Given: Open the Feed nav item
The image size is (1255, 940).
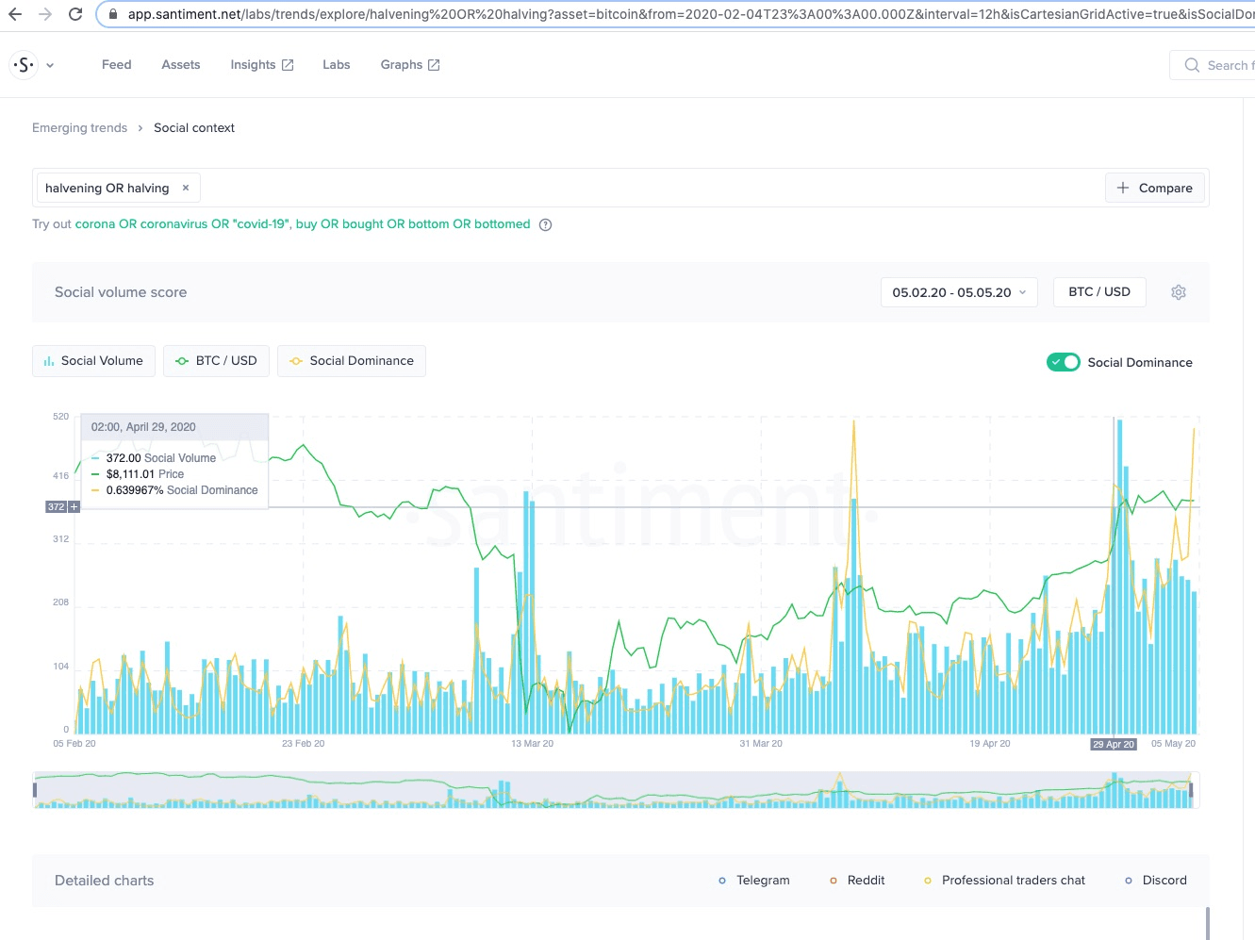Looking at the screenshot, I should coord(117,65).
